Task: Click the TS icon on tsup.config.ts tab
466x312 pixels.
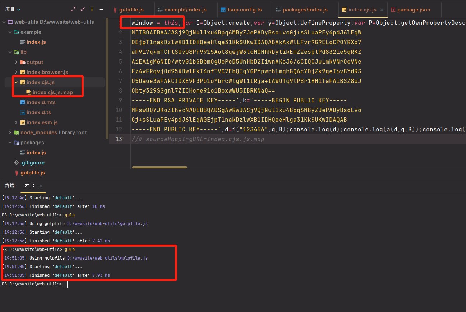Action: point(223,10)
